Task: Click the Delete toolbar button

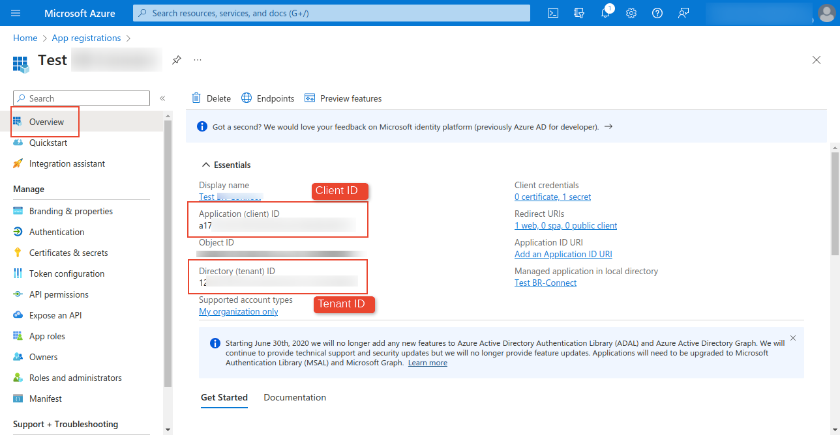Action: 211,98
